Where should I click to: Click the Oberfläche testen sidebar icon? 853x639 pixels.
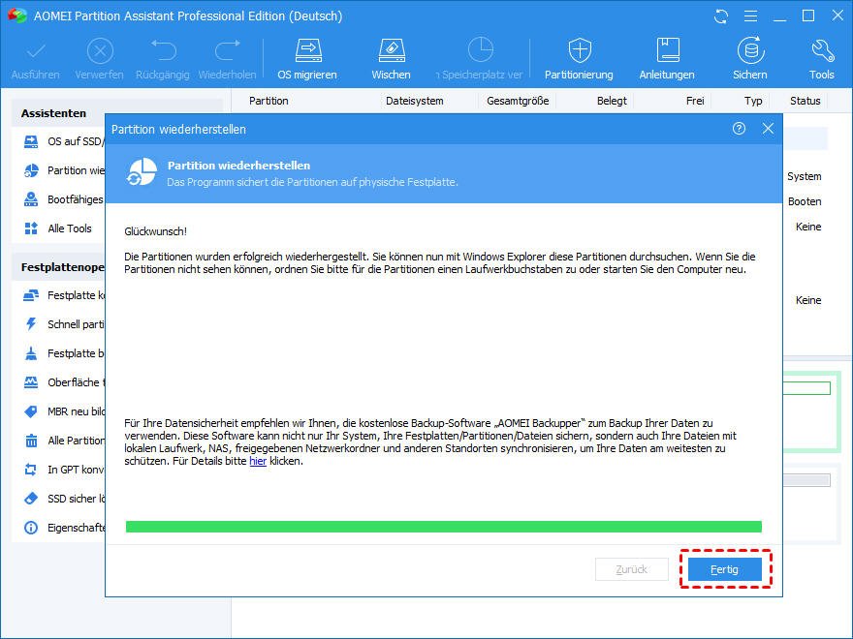pos(31,382)
